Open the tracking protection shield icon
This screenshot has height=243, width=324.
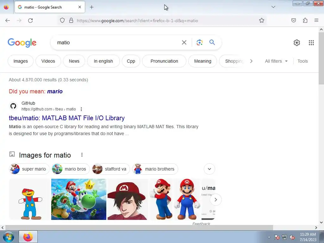(x=62, y=21)
